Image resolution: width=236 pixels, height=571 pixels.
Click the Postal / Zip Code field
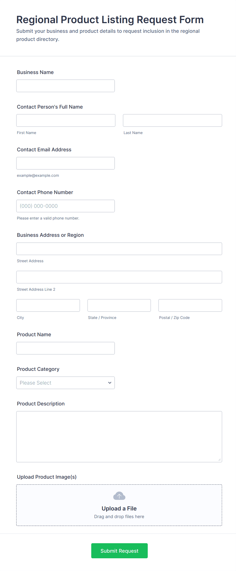(x=190, y=305)
